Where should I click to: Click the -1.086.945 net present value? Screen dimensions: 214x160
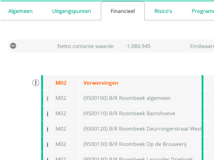click(x=138, y=46)
